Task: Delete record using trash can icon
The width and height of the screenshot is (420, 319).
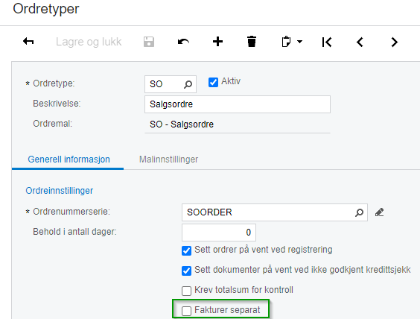Action: coord(252,42)
